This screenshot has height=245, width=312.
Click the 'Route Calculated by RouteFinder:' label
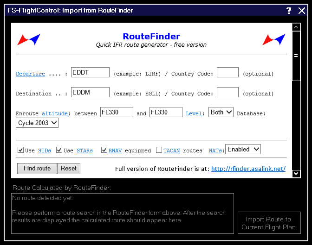tap(62, 188)
